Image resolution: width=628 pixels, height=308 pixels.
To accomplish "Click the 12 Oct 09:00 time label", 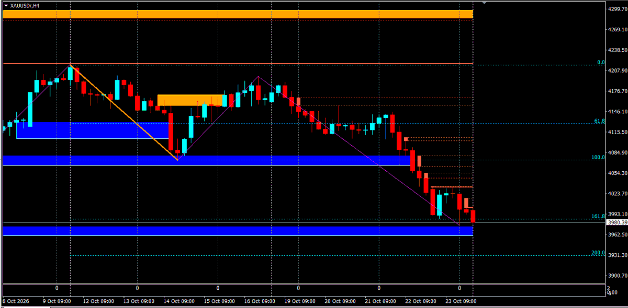I will (98, 301).
